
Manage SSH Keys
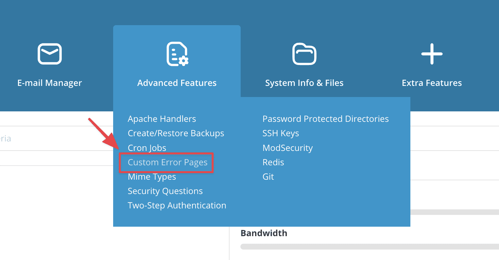pyautogui.click(x=281, y=133)
